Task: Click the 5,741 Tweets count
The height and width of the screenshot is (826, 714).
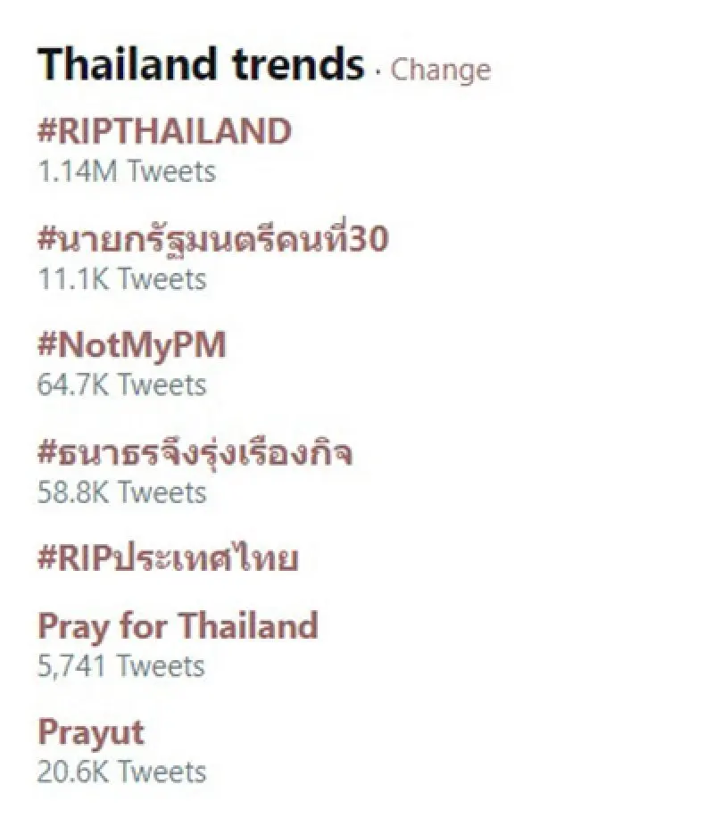Action: coord(120,665)
